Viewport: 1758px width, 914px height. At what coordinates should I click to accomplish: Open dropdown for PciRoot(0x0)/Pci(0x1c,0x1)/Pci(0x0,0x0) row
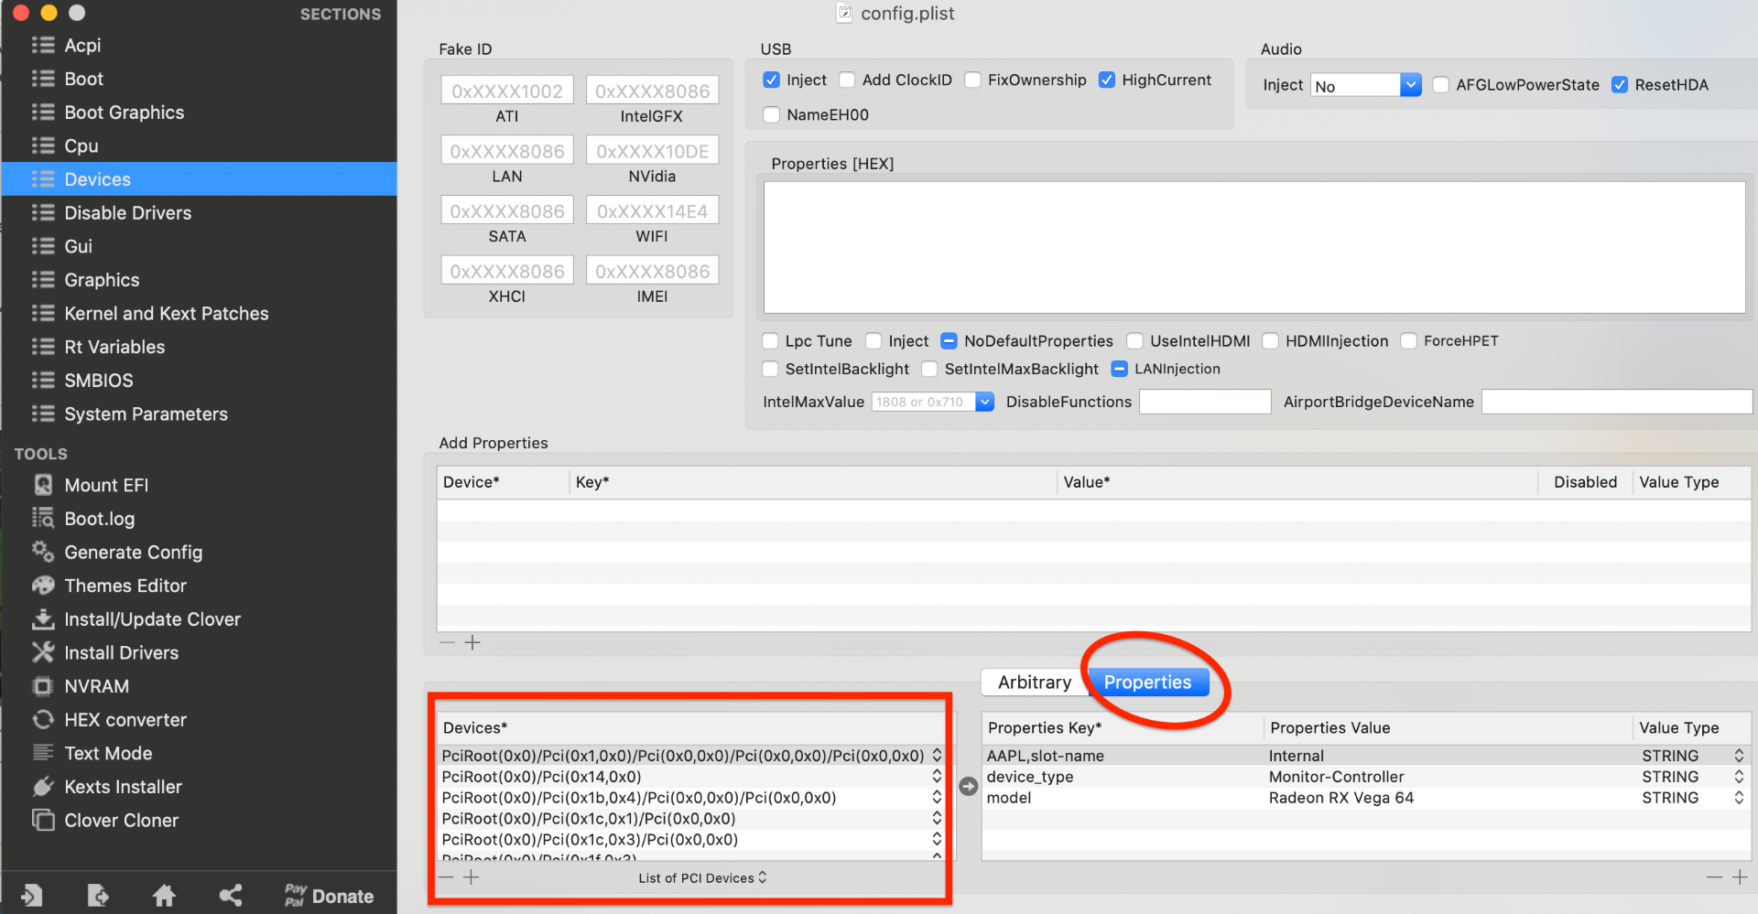(937, 819)
